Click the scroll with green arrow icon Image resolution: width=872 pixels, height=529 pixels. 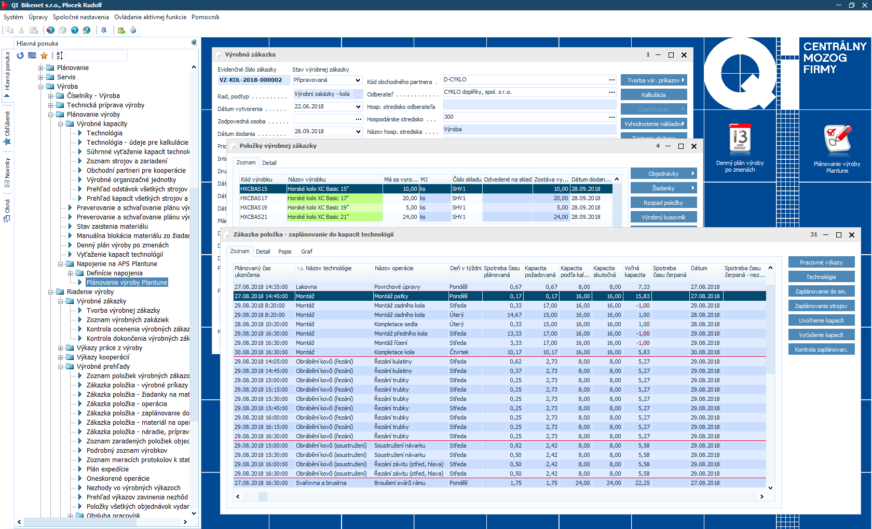(121, 30)
